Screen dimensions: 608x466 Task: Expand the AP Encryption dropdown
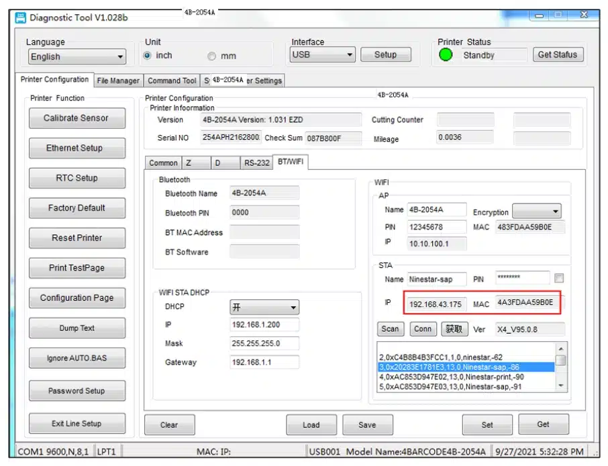click(x=537, y=212)
